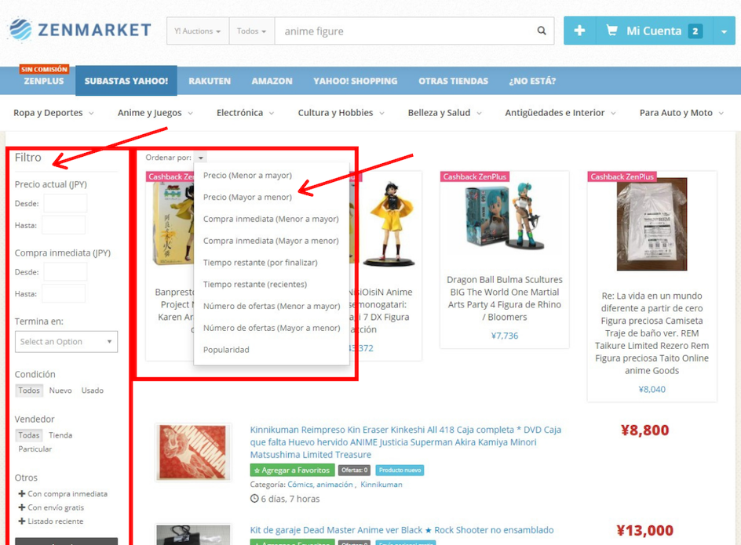Open the Termina en select box
The height and width of the screenshot is (545, 741).
tap(66, 341)
